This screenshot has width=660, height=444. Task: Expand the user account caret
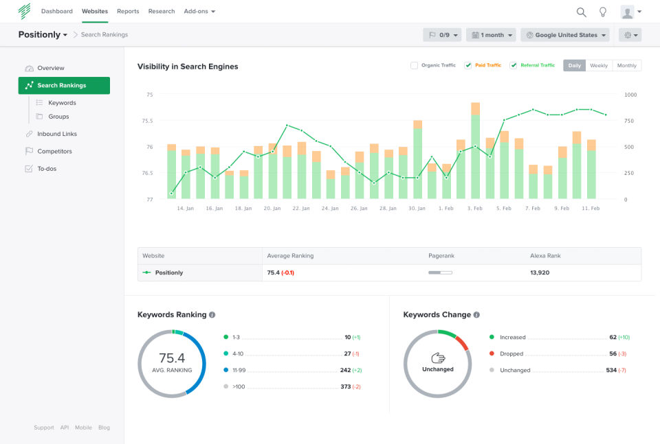click(639, 12)
